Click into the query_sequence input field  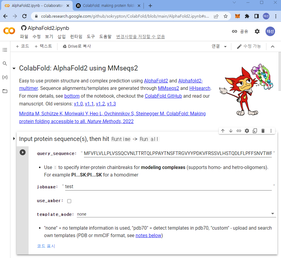[178, 153]
